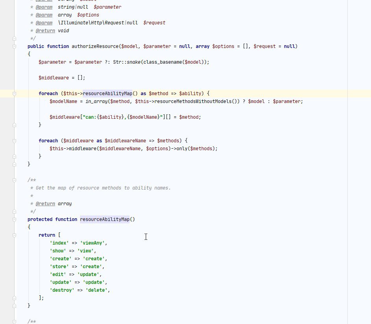The width and height of the screenshot is (371, 324).
Task: Click the 'view' value in show row
Action: coord(85,251)
